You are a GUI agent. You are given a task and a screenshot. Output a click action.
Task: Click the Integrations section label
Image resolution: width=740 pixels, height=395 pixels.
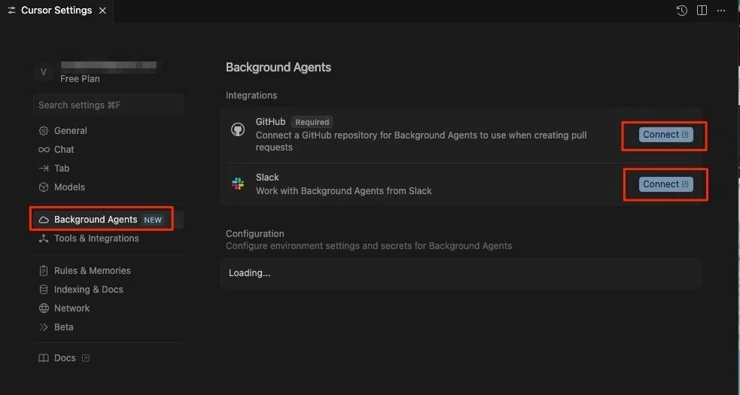(251, 95)
